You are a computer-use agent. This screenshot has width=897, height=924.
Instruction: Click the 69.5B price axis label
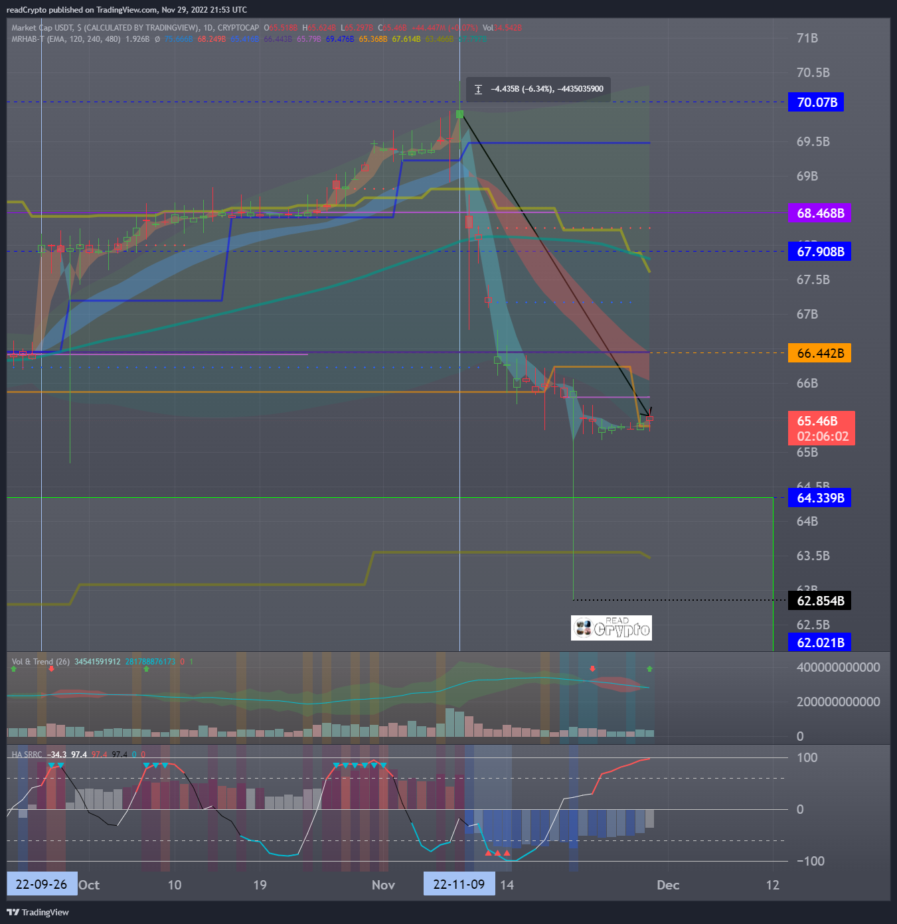tap(813, 141)
